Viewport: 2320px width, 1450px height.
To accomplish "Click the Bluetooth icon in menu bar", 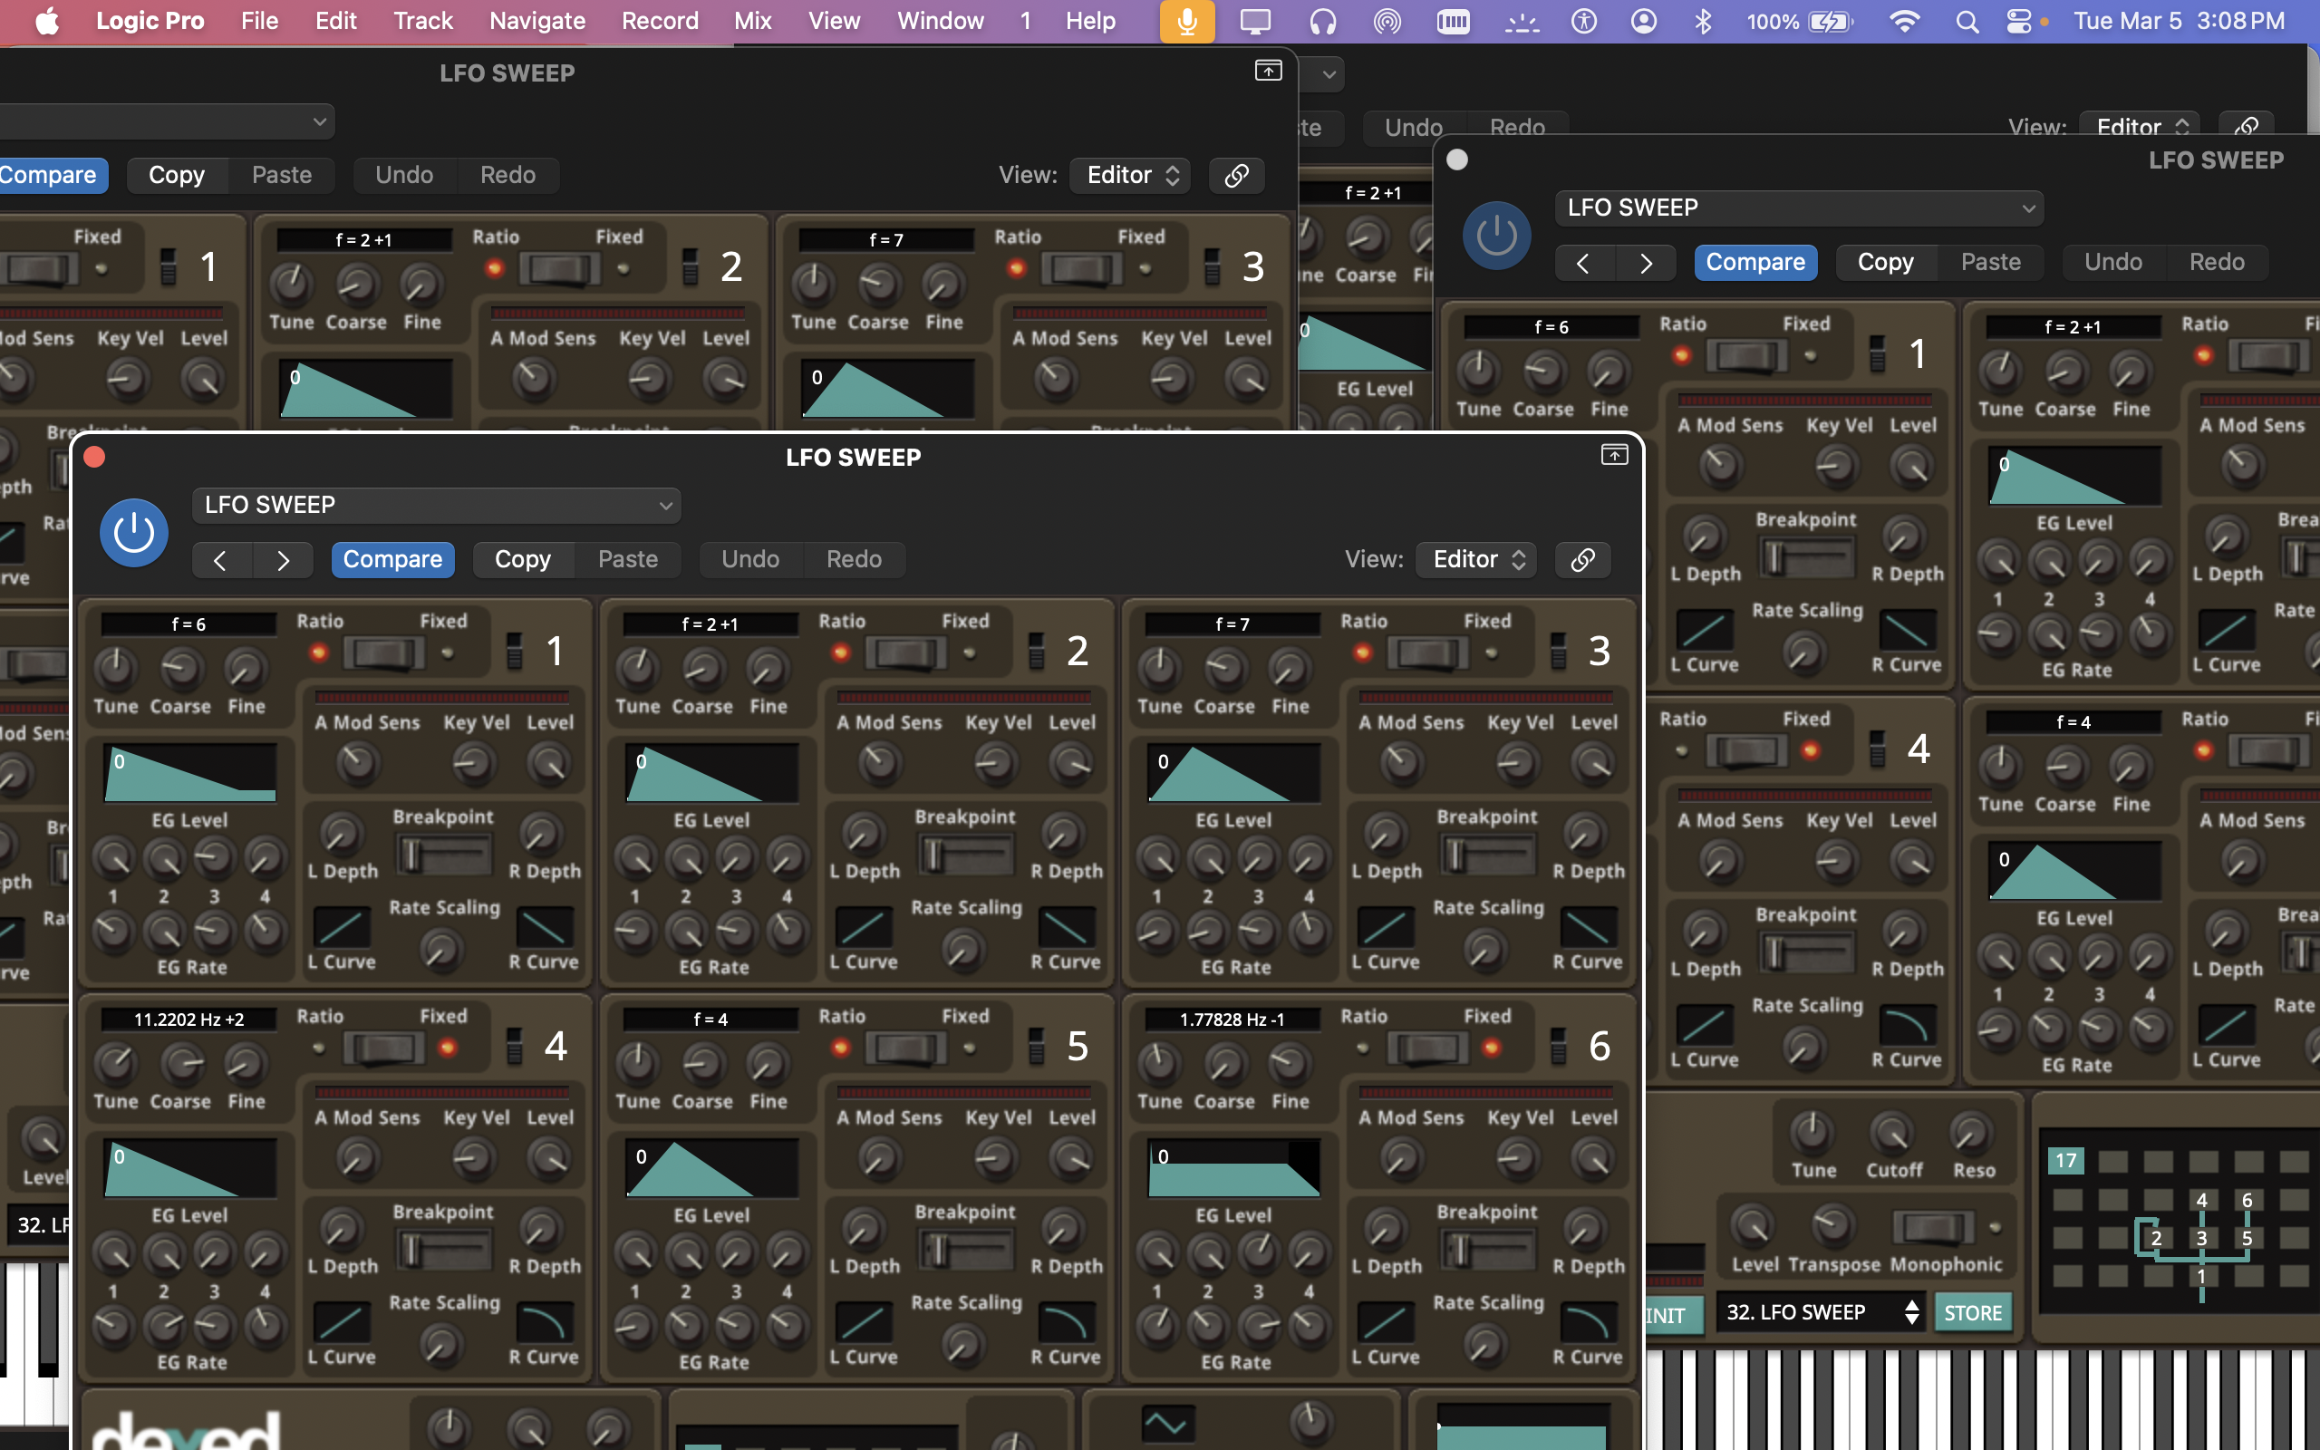I will coord(1703,21).
